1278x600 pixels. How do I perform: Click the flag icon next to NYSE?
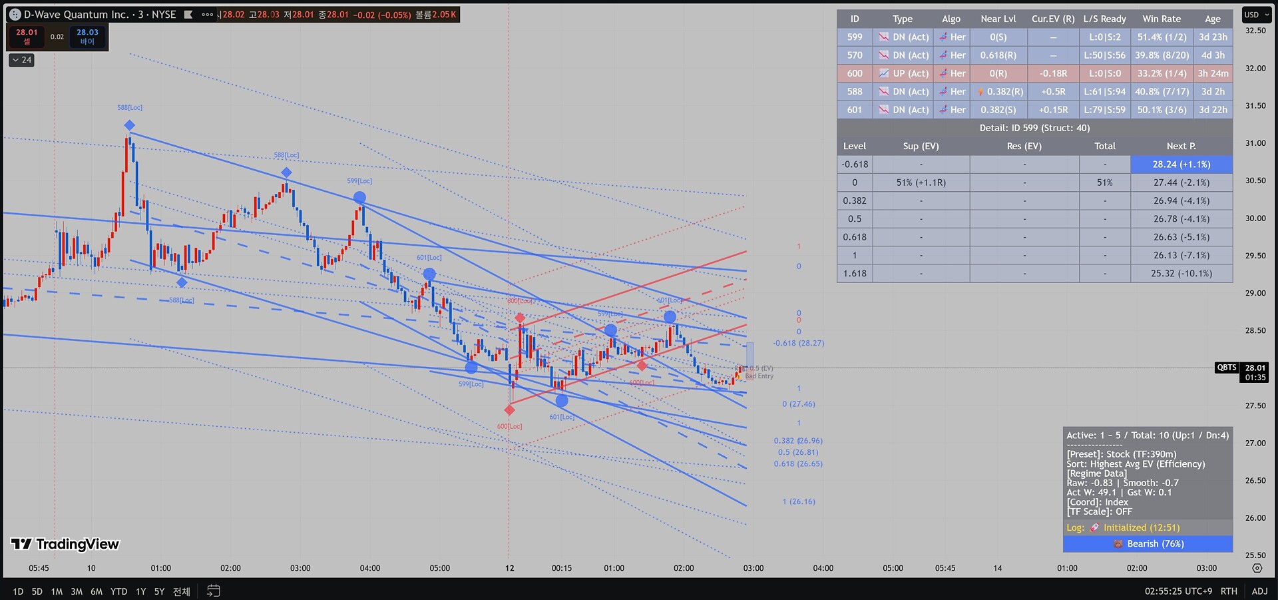click(x=188, y=15)
